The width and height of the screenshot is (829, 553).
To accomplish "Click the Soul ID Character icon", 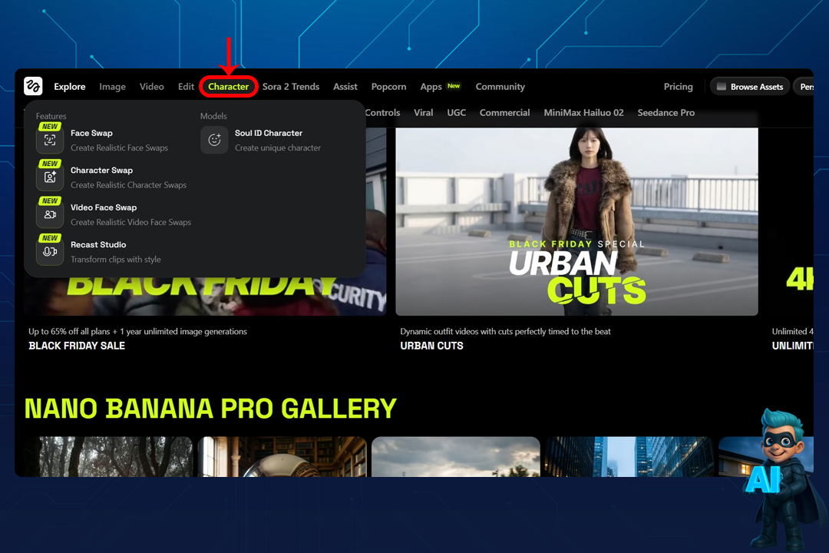I will [x=214, y=140].
